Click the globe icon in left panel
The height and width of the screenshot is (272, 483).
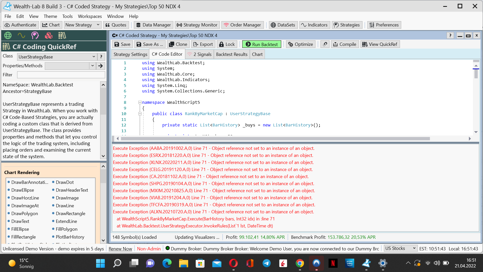(8, 36)
